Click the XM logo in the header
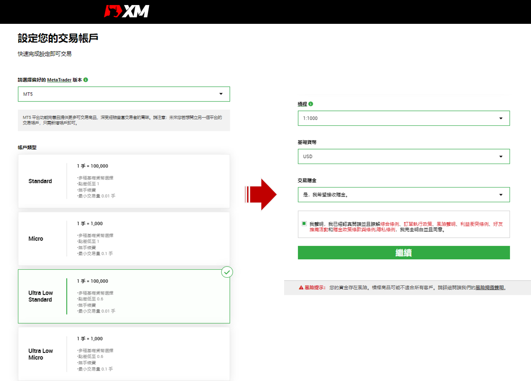 tap(127, 11)
